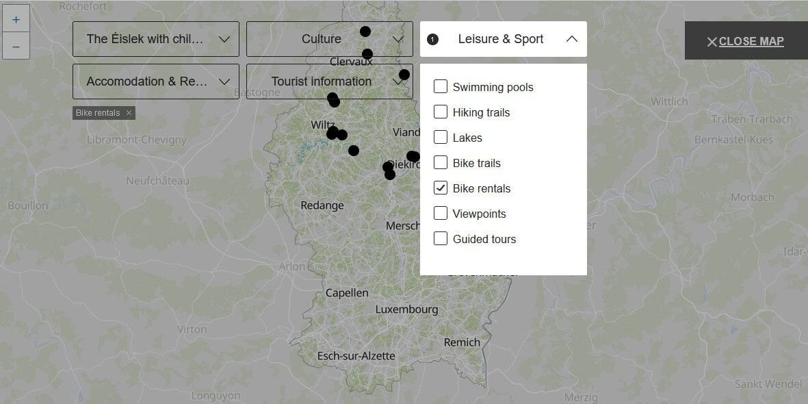
Task: Check the Hiking trails option
Action: pyautogui.click(x=441, y=112)
